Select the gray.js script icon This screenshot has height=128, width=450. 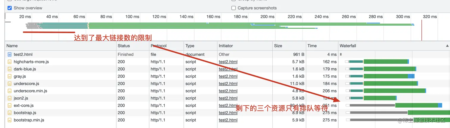point(10,76)
